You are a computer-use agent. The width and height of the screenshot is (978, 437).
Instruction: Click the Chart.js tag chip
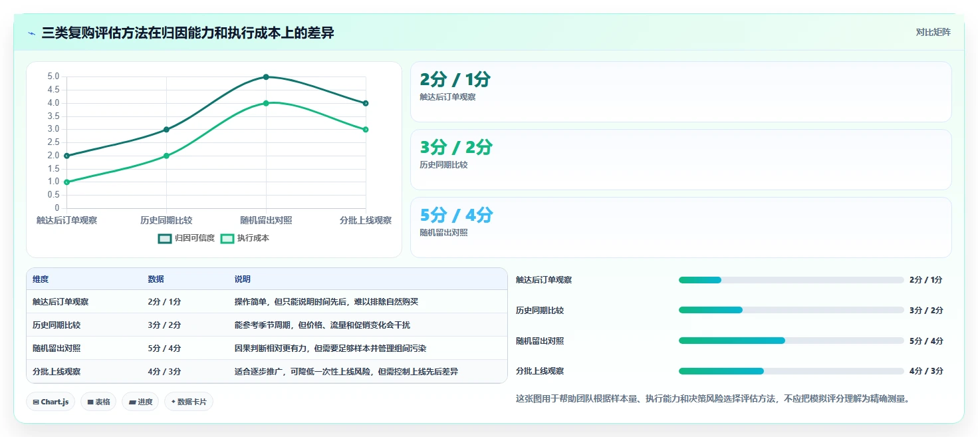pos(51,402)
